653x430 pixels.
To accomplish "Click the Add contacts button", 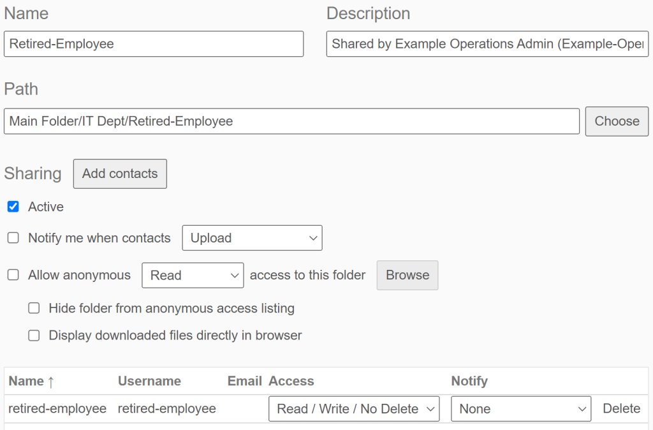I will (120, 174).
